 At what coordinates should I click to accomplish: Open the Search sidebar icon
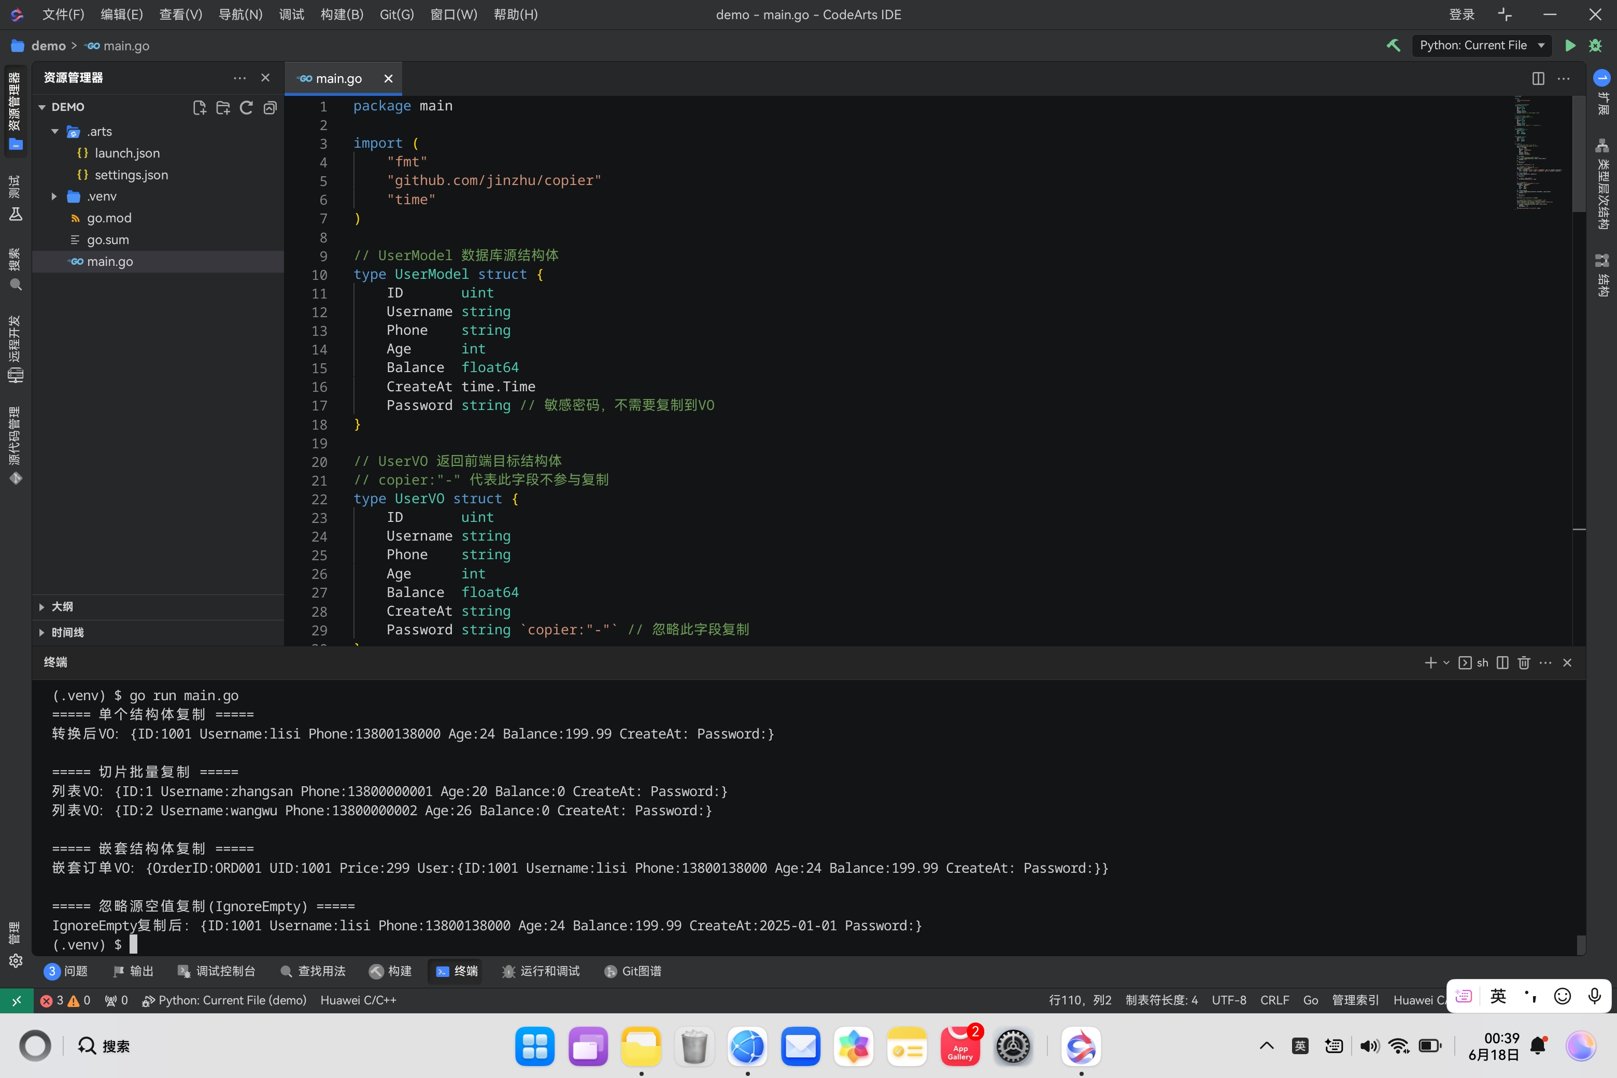pyautogui.click(x=15, y=269)
